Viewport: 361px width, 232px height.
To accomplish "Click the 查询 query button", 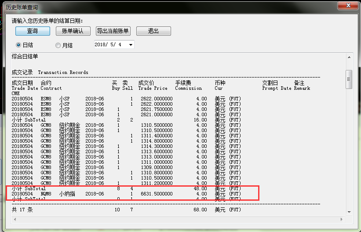I will [x=32, y=31].
